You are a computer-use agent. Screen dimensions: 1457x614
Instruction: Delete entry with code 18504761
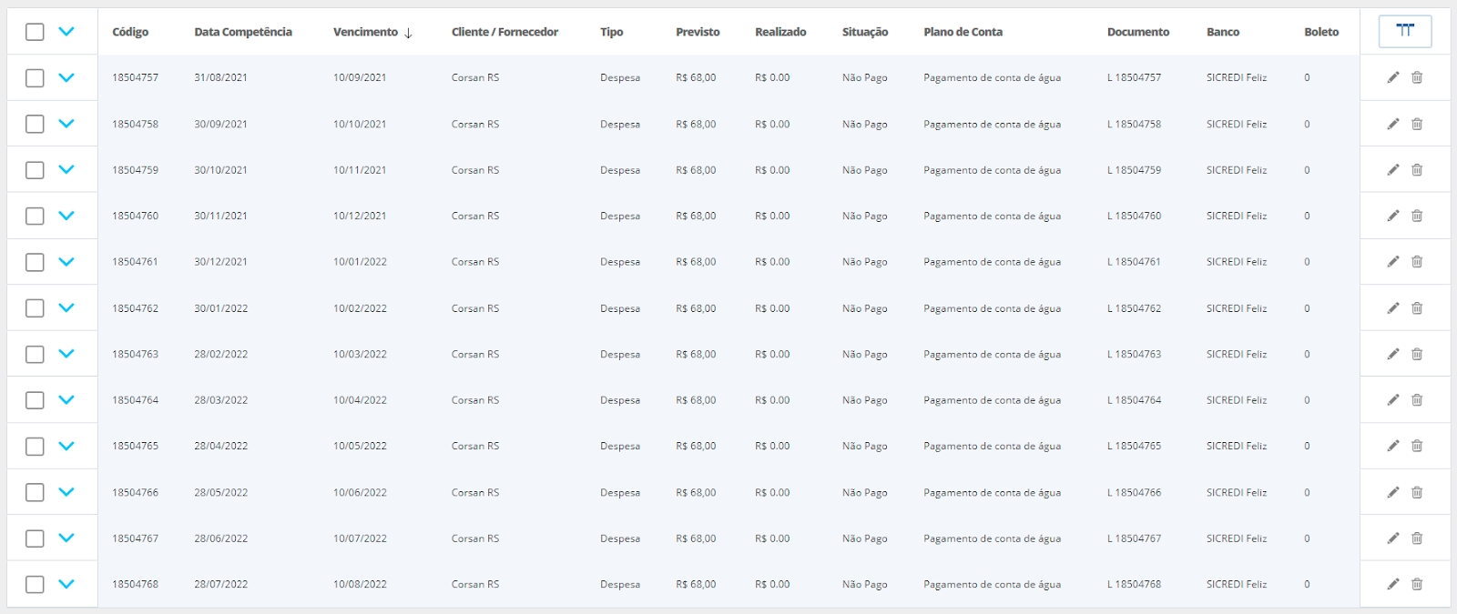pyautogui.click(x=1417, y=262)
